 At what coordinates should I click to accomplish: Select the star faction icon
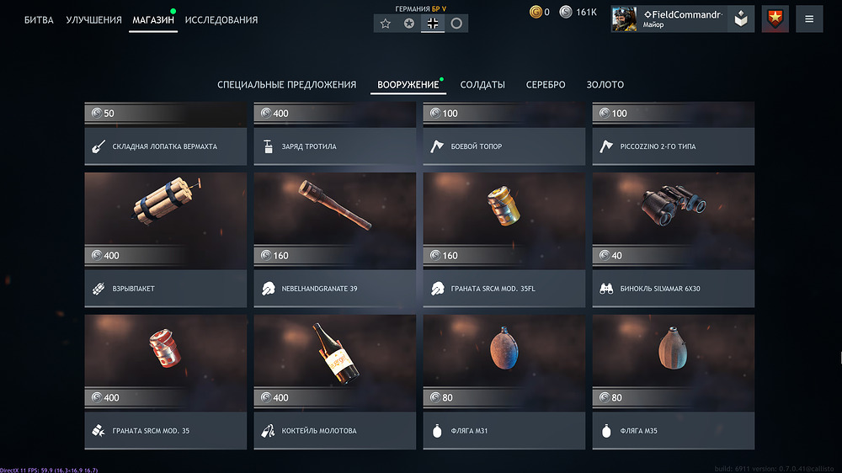tap(386, 24)
